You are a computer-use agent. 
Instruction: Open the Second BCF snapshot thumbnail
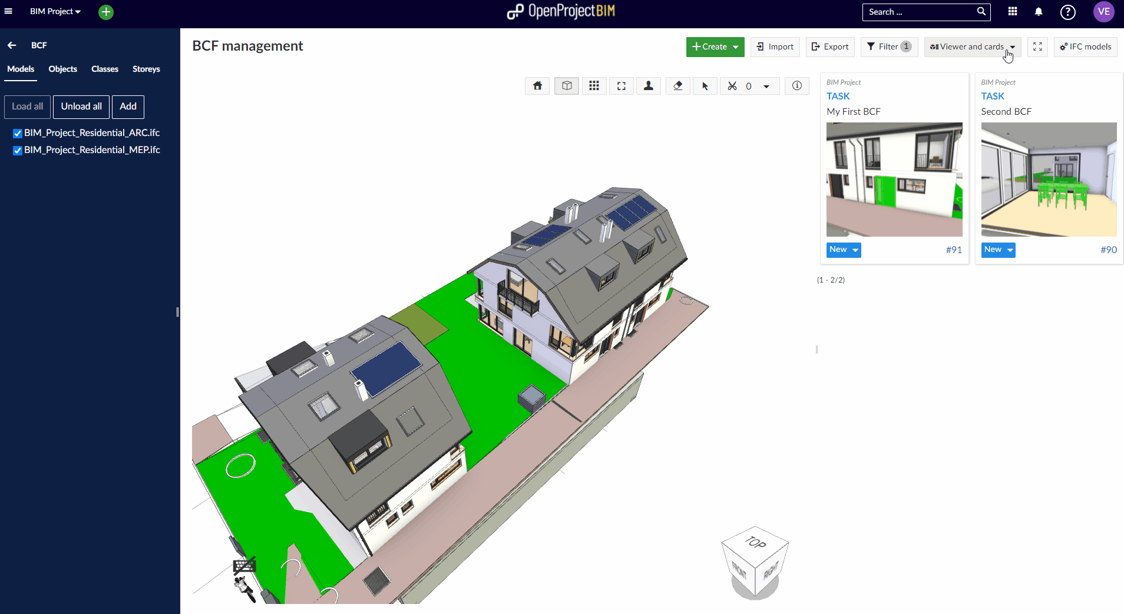click(x=1049, y=179)
